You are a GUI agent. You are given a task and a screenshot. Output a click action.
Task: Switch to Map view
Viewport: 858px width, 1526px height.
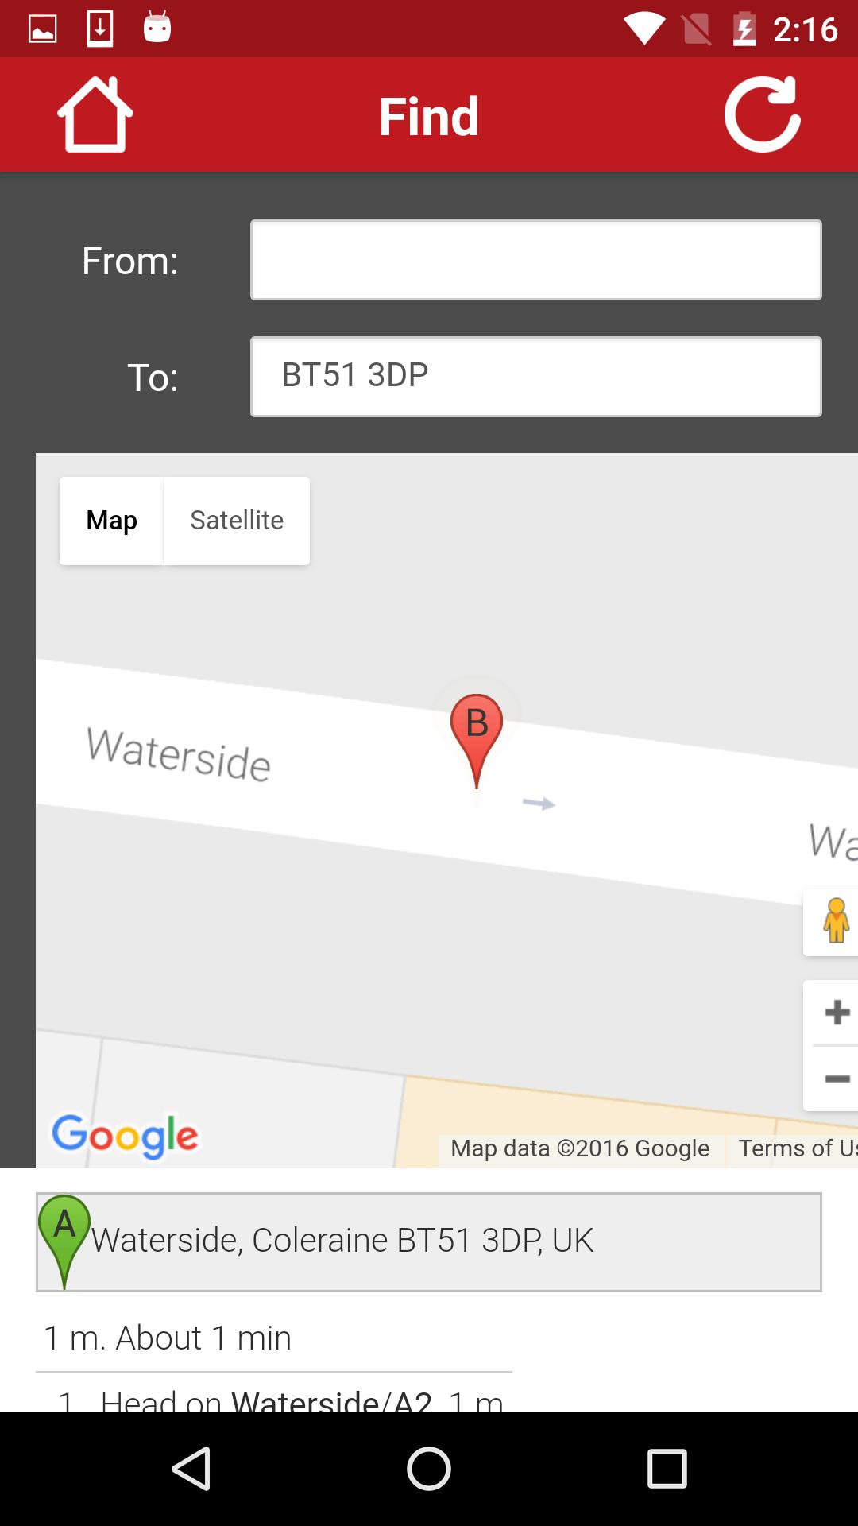(111, 521)
